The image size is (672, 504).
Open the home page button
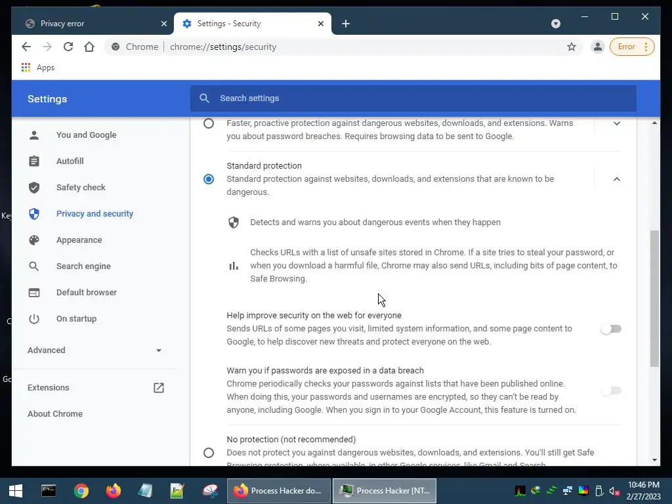click(89, 47)
